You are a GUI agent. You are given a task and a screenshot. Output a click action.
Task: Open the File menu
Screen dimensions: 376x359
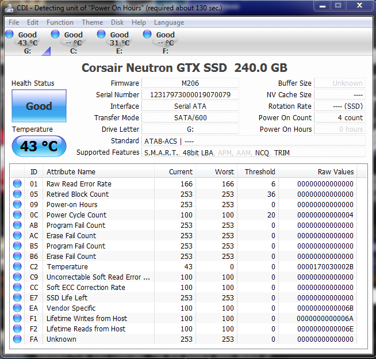point(14,22)
